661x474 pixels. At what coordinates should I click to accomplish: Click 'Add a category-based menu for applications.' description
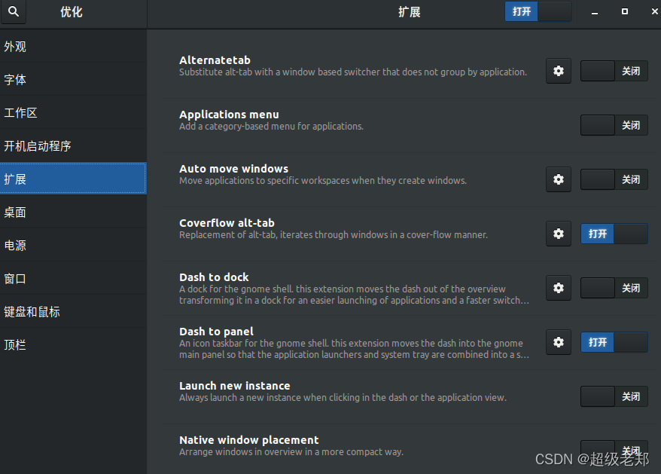click(x=271, y=126)
